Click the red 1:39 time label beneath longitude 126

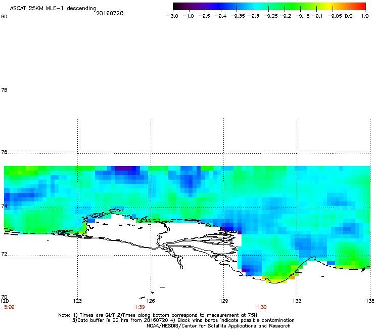(139, 307)
